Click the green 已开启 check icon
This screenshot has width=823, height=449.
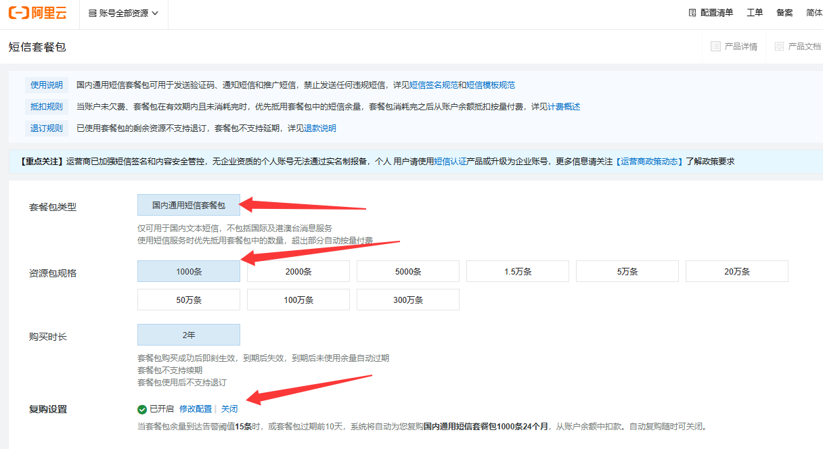(142, 409)
